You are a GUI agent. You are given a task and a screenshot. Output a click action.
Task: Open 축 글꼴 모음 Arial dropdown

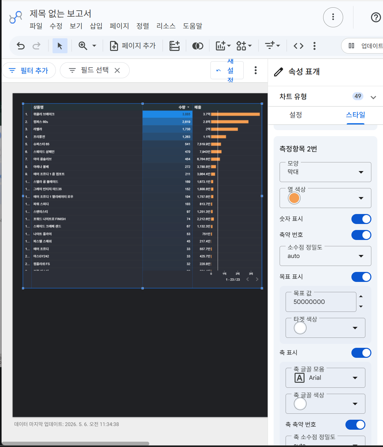pos(325,378)
